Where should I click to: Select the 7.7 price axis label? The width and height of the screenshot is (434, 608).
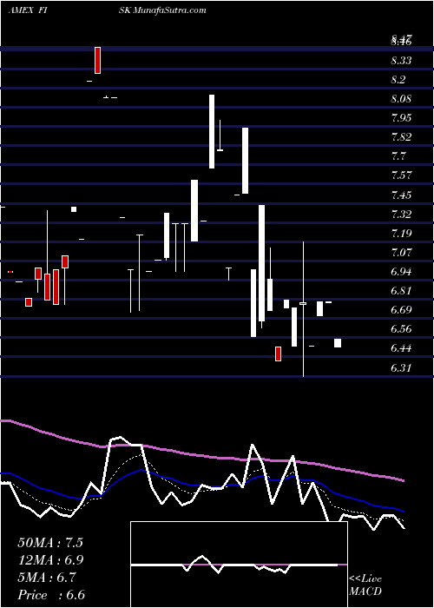[x=398, y=156]
